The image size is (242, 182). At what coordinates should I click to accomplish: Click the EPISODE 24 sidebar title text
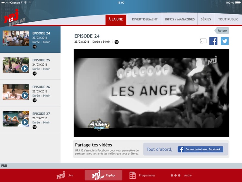[41, 33]
